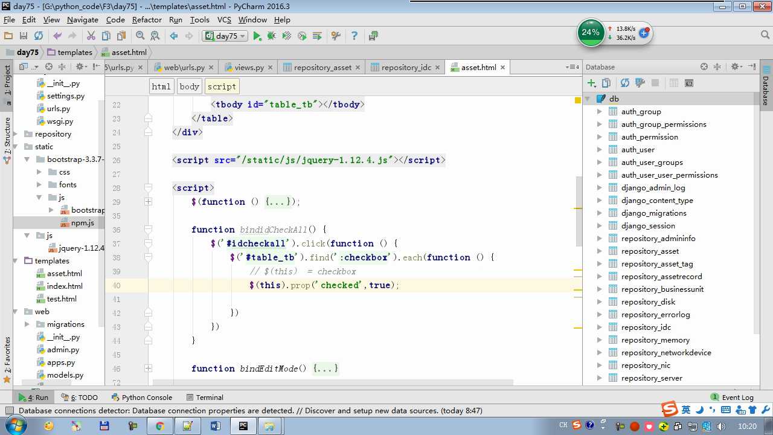Click the Copy toolbar icon
773x435 pixels.
click(106, 36)
